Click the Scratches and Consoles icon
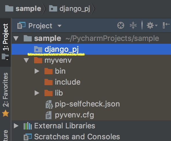The height and width of the screenshot is (141, 171). (x=28, y=137)
